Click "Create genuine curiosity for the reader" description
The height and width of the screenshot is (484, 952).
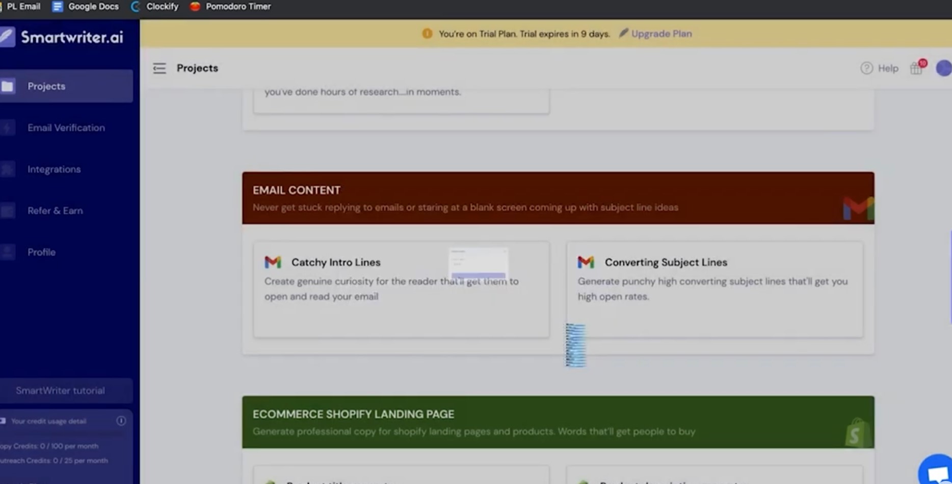[x=391, y=289]
